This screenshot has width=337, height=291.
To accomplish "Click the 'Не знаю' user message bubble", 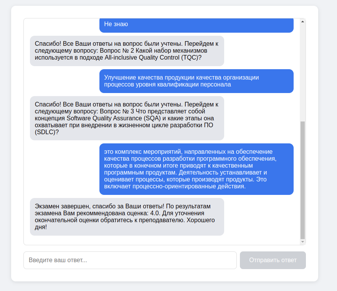I will pos(197,25).
